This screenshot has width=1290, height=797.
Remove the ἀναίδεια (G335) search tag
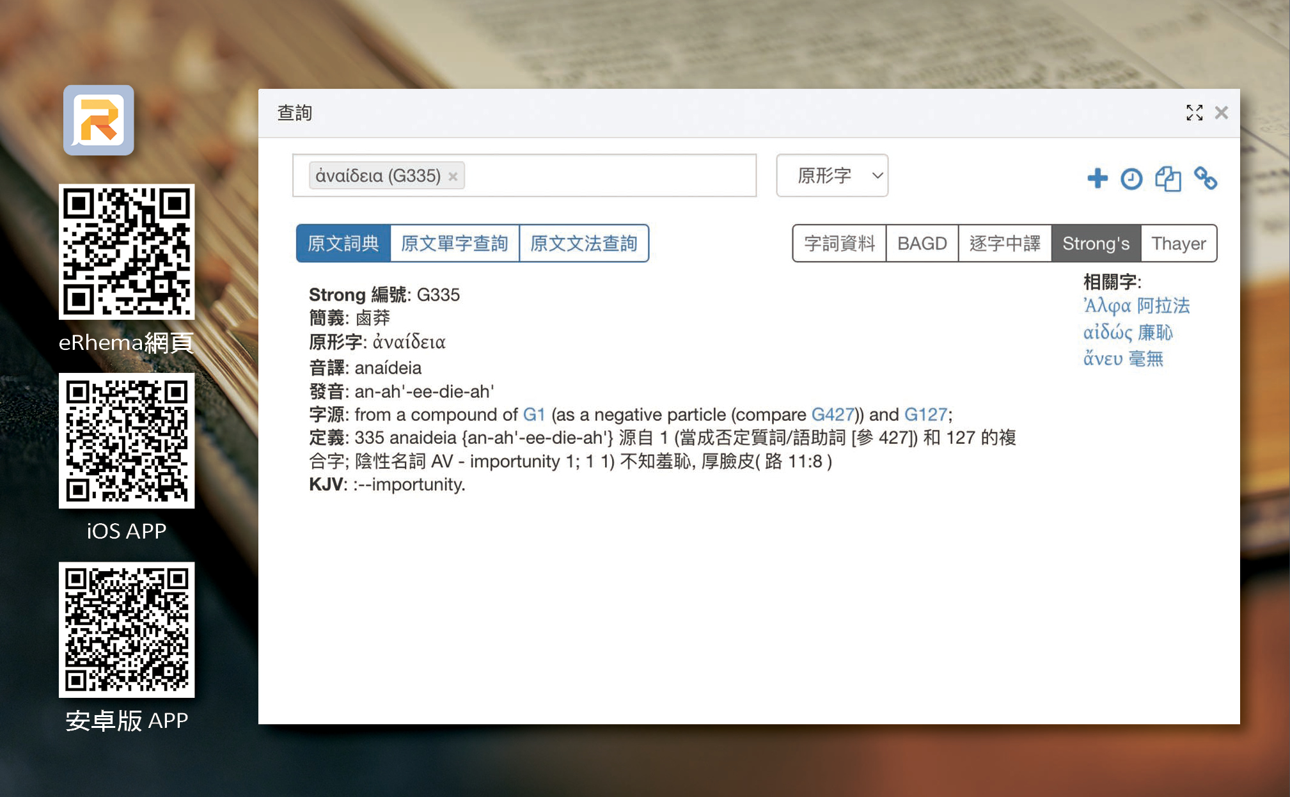click(x=453, y=177)
